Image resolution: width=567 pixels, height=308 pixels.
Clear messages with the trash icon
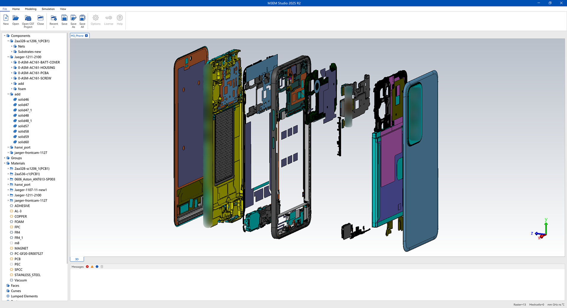102,267
